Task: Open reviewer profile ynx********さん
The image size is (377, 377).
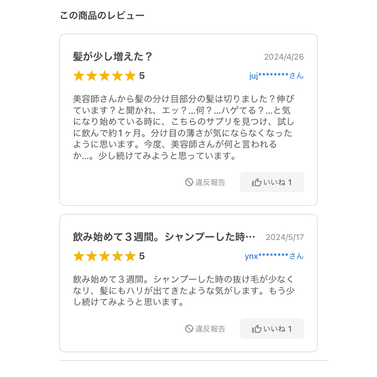Action: [274, 256]
